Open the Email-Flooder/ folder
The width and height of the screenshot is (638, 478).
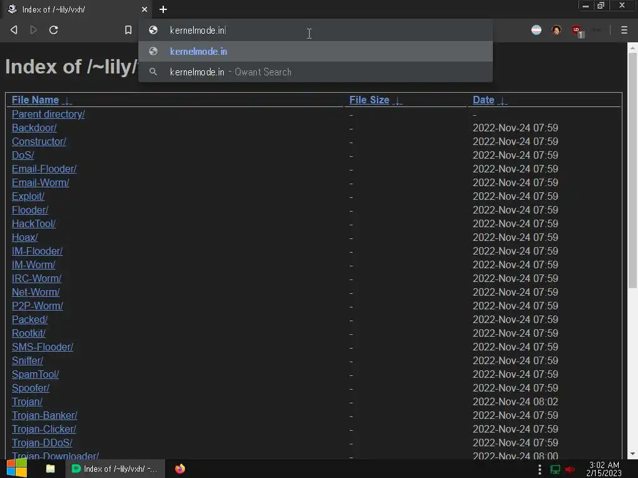pyautogui.click(x=44, y=169)
